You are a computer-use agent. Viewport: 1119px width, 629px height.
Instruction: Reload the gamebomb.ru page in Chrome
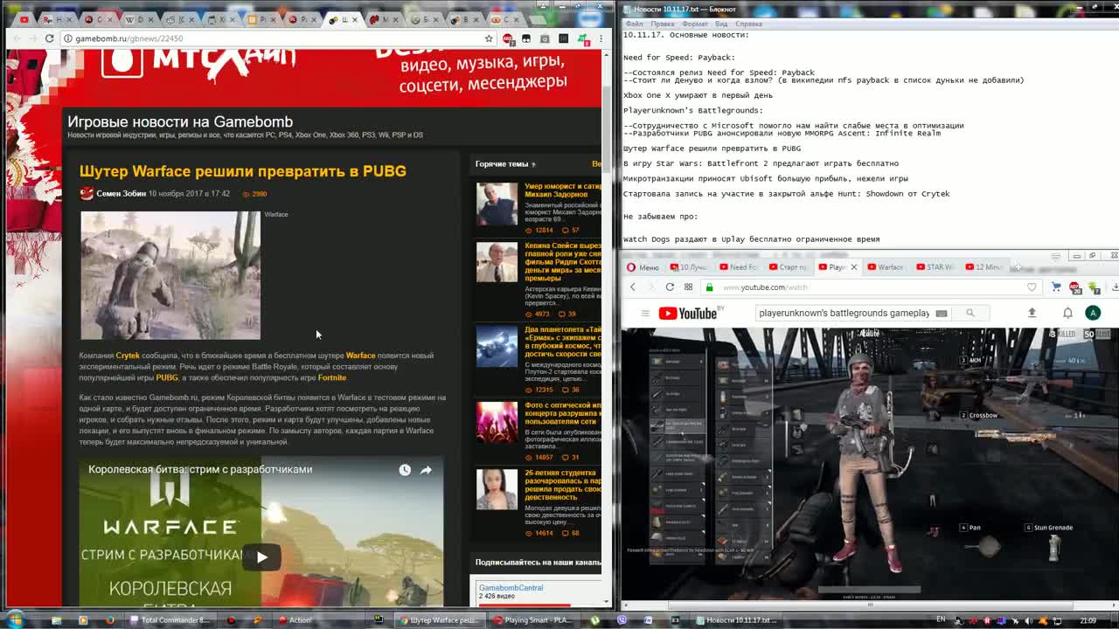[49, 38]
